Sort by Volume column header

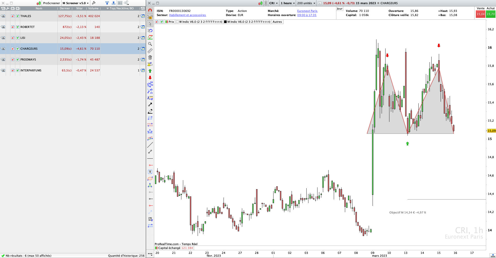(93, 8)
